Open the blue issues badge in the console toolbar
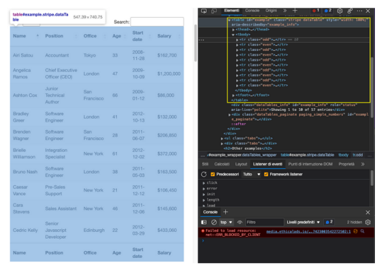 pos(329,222)
